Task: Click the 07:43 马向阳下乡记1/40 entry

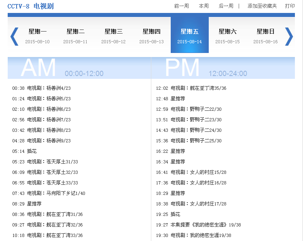Action: 49,193
